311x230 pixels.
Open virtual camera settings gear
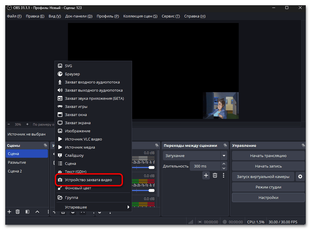coord(300,177)
